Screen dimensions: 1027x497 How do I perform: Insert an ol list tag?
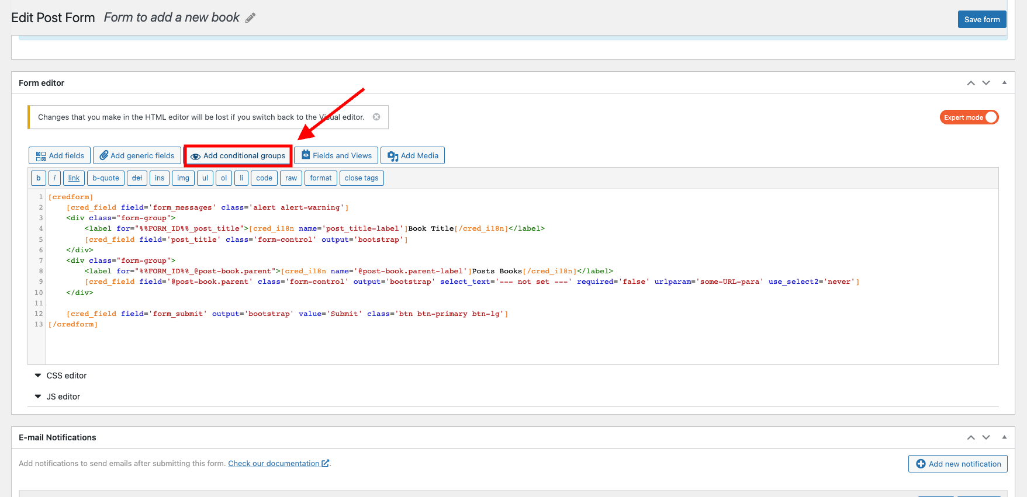(x=224, y=178)
